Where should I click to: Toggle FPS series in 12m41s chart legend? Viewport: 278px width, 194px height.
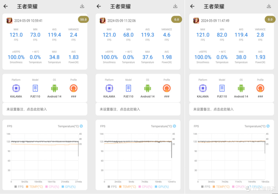coord(112,187)
